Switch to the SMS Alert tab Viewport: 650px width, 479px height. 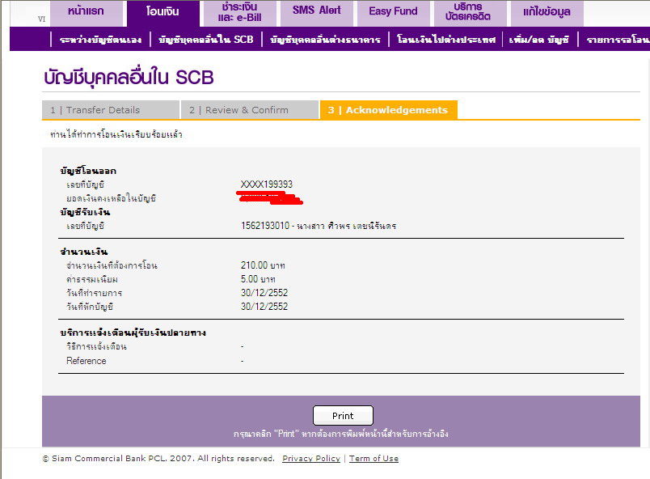point(316,13)
